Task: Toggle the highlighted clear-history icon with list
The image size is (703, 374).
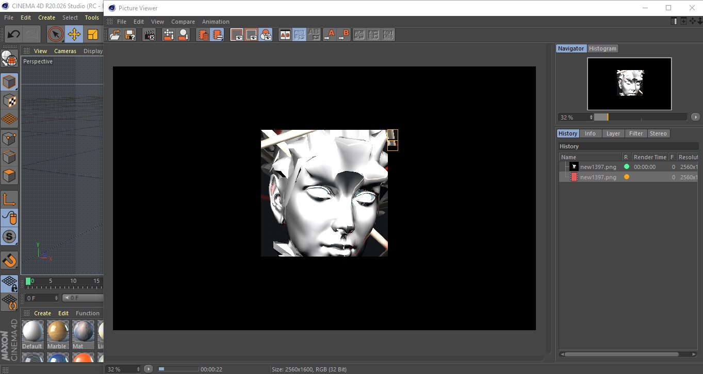Action: [x=218, y=35]
